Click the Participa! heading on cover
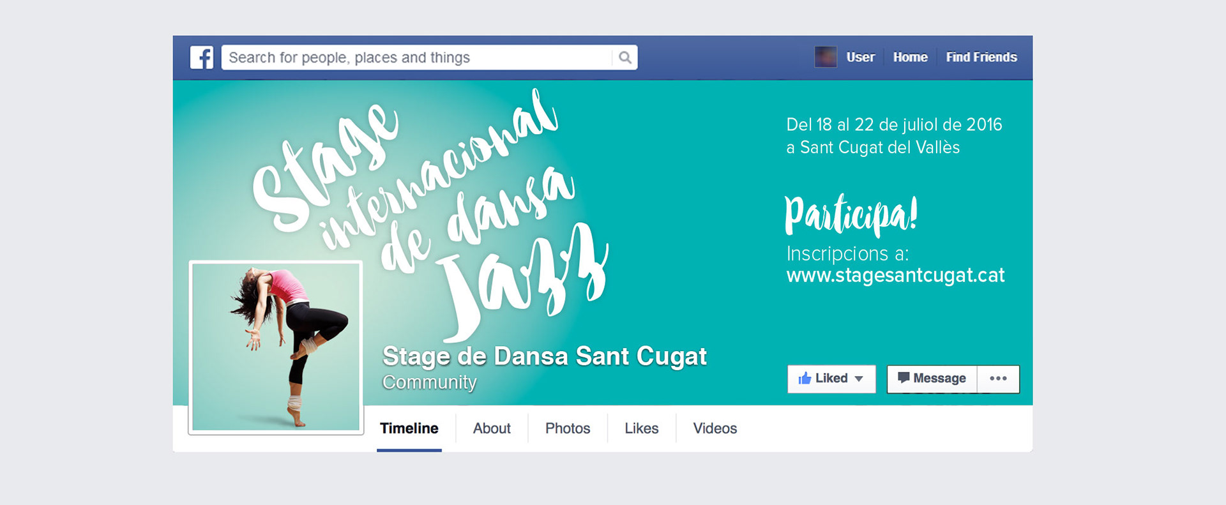The image size is (1226, 505). pyautogui.click(x=851, y=215)
